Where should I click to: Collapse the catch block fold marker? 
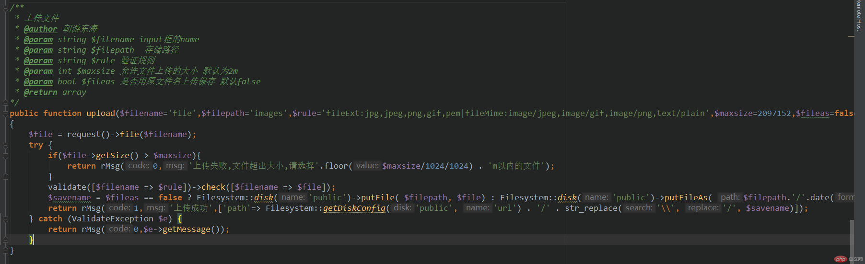tap(5, 219)
